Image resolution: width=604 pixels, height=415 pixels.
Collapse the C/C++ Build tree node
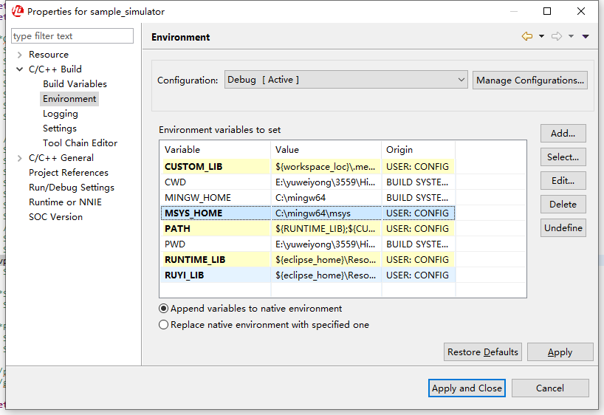[x=19, y=69]
